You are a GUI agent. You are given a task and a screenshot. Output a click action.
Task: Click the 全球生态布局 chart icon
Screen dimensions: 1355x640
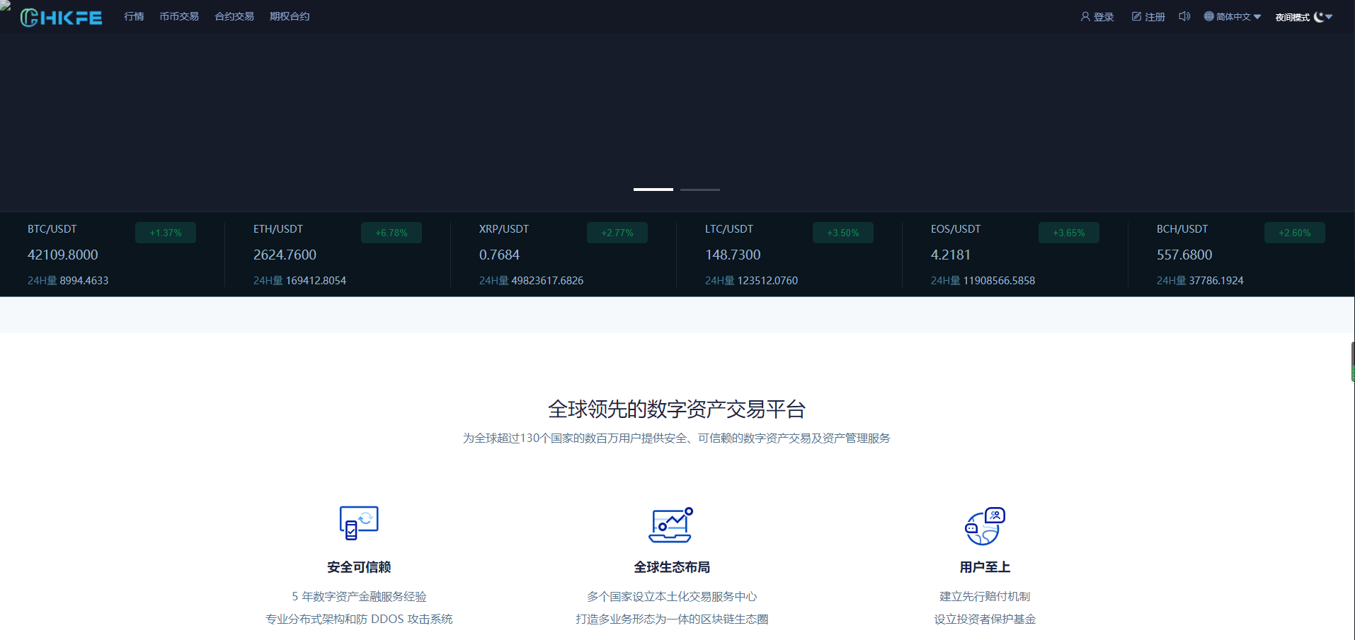[671, 525]
